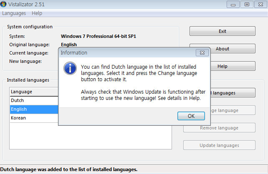Click the 'New language:' label
268x174 pixels.
tap(25, 61)
